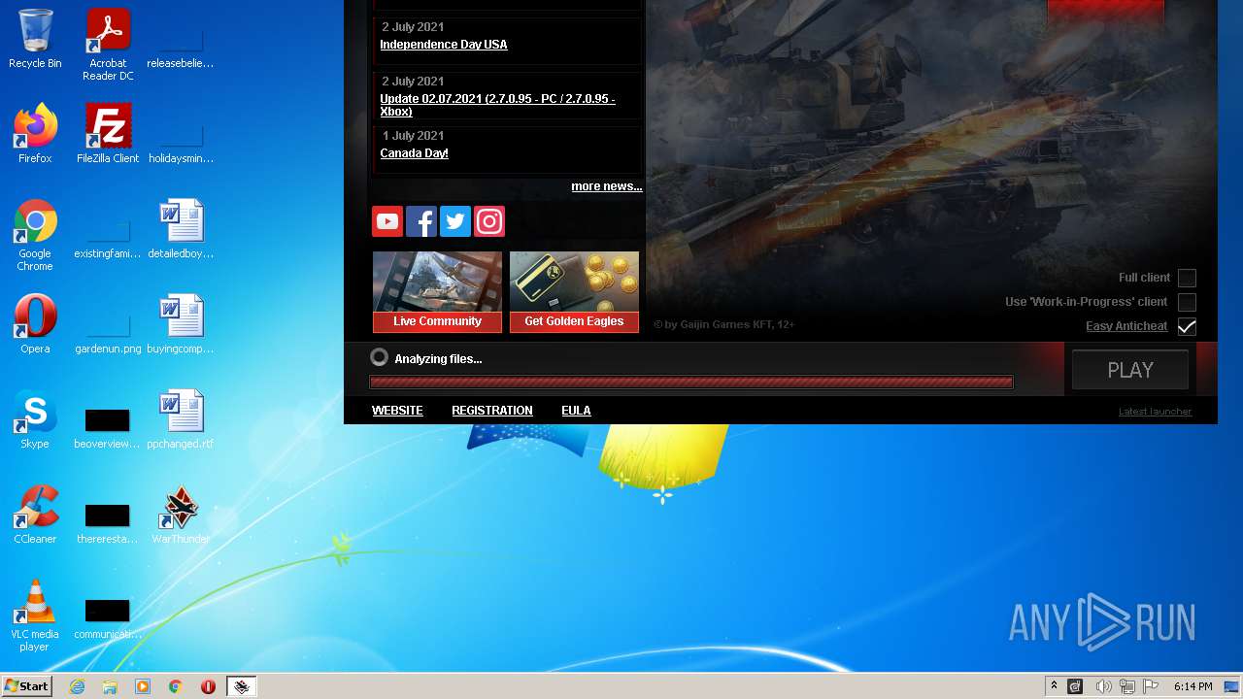Image resolution: width=1243 pixels, height=699 pixels.
Task: Click the Live Community banner
Action: [x=437, y=292]
